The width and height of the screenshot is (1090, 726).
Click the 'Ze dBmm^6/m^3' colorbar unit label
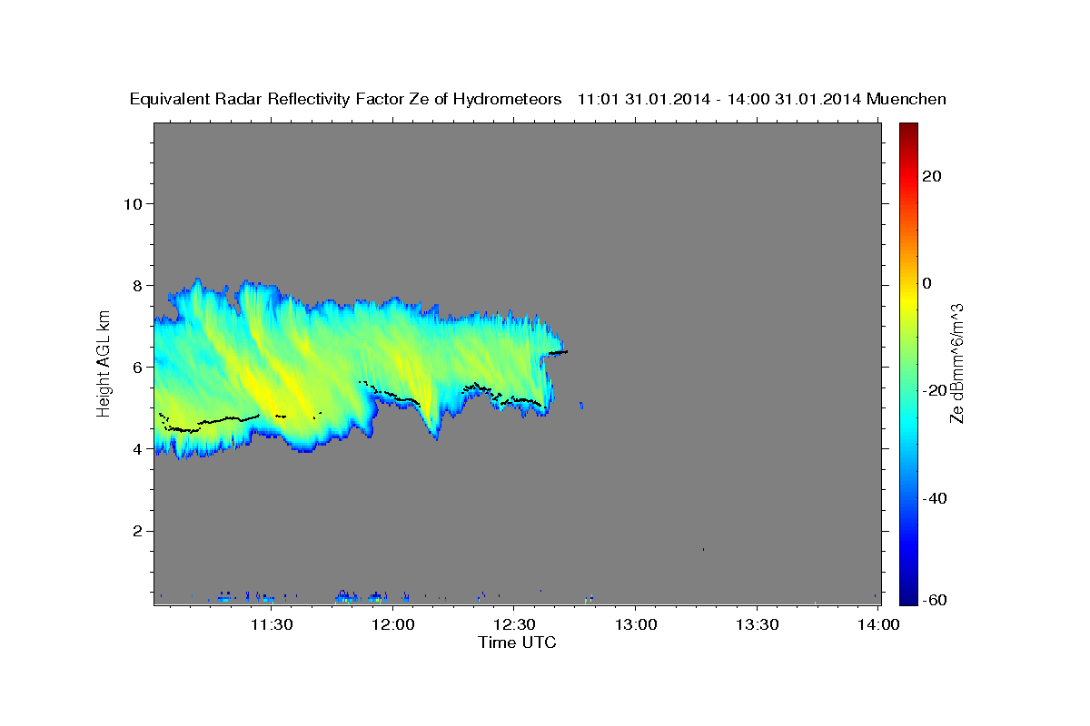[956, 363]
